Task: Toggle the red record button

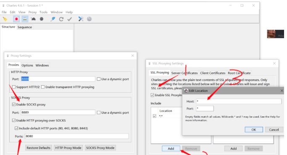Action: 16,19
